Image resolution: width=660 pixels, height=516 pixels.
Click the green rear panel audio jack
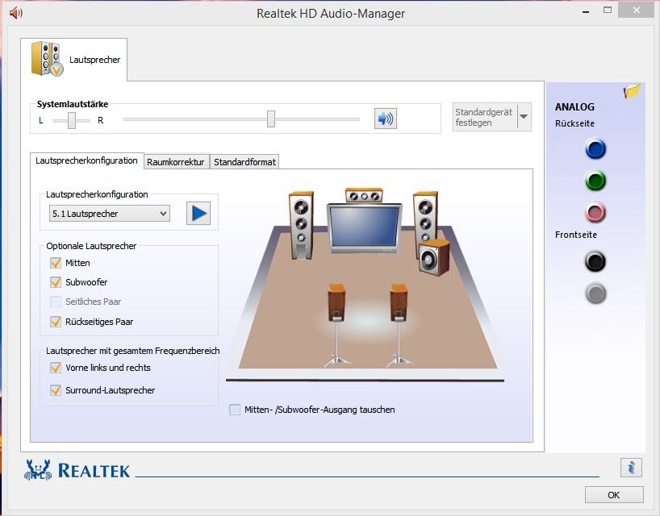click(595, 181)
